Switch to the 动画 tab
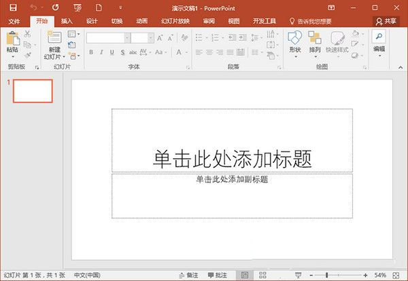This screenshot has height=281, width=408. tap(142, 21)
